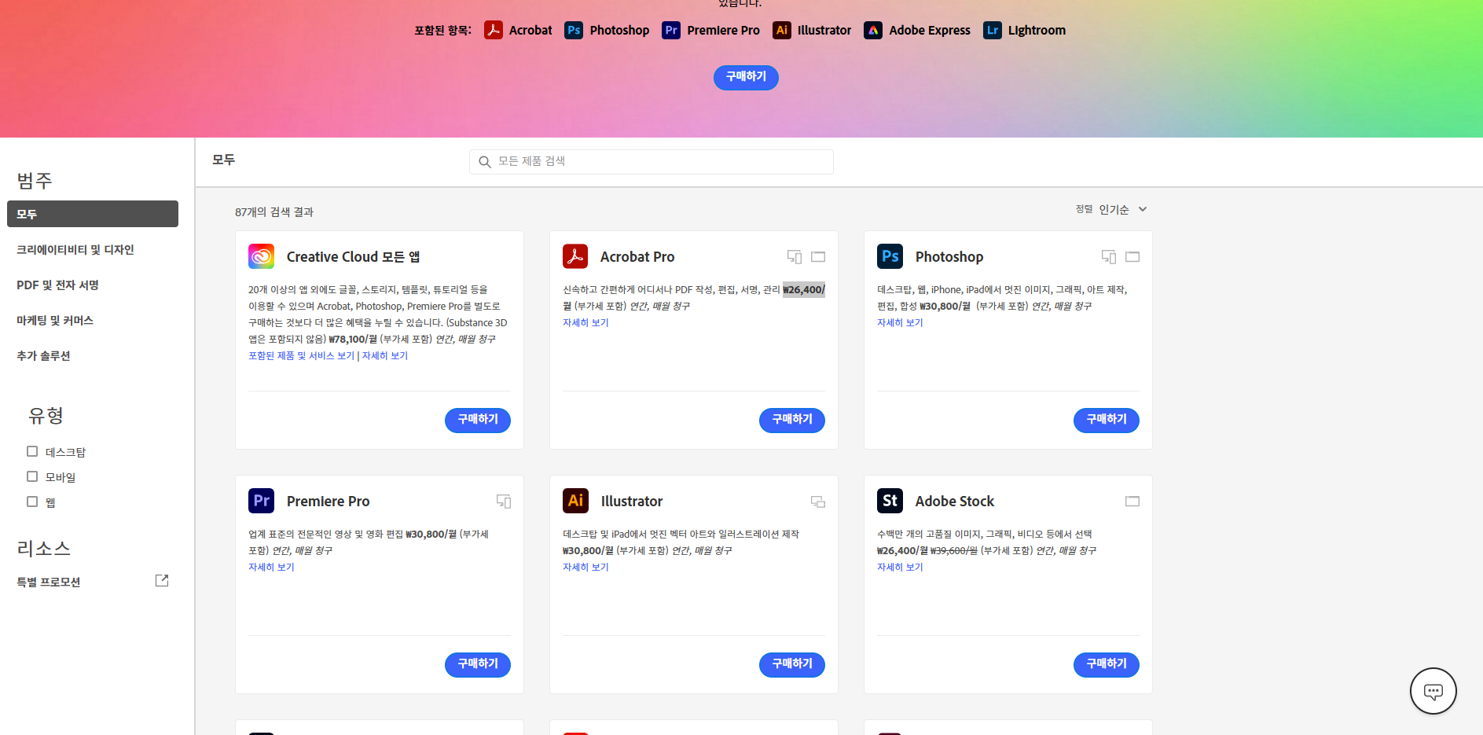Image resolution: width=1483 pixels, height=735 pixels.
Task: Select 추가 솔루션 category
Action: [x=43, y=355]
